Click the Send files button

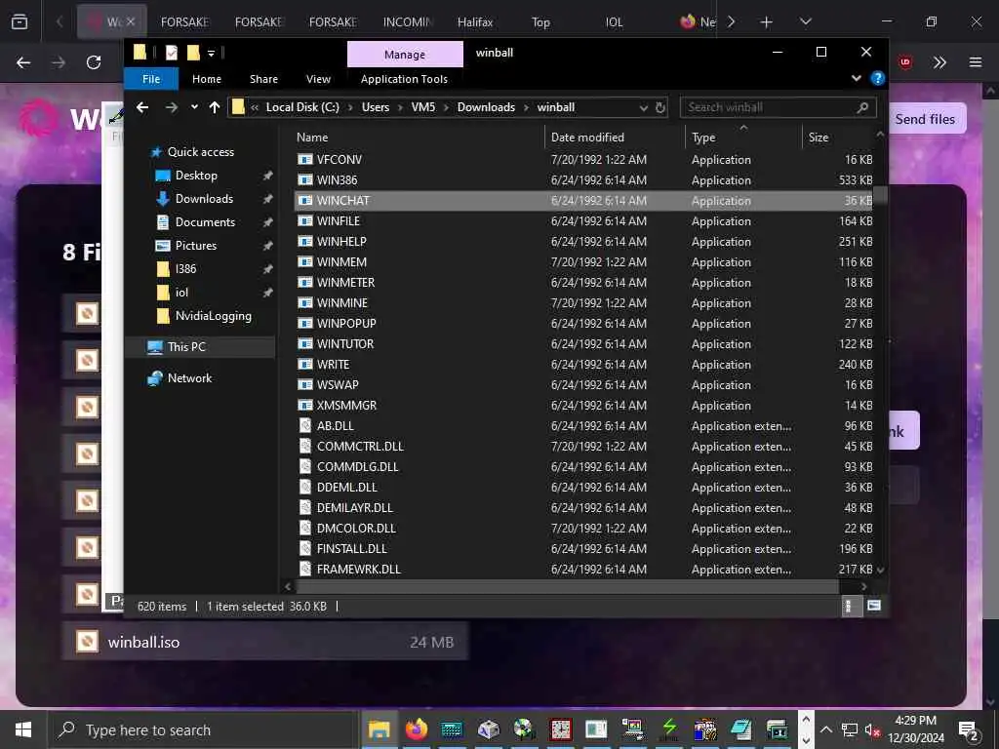925,119
